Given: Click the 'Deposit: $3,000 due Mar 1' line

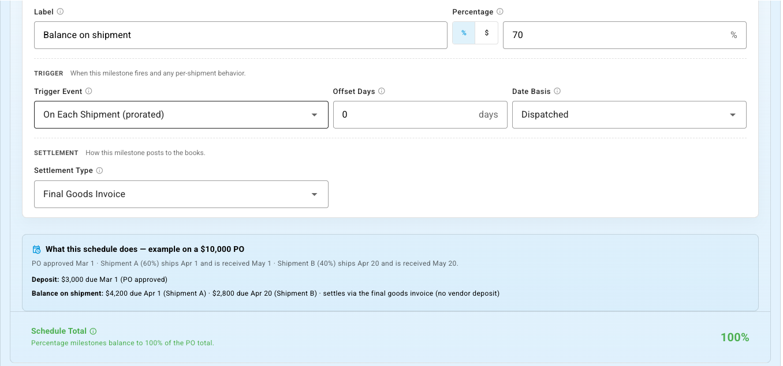Looking at the screenshot, I should click(99, 280).
